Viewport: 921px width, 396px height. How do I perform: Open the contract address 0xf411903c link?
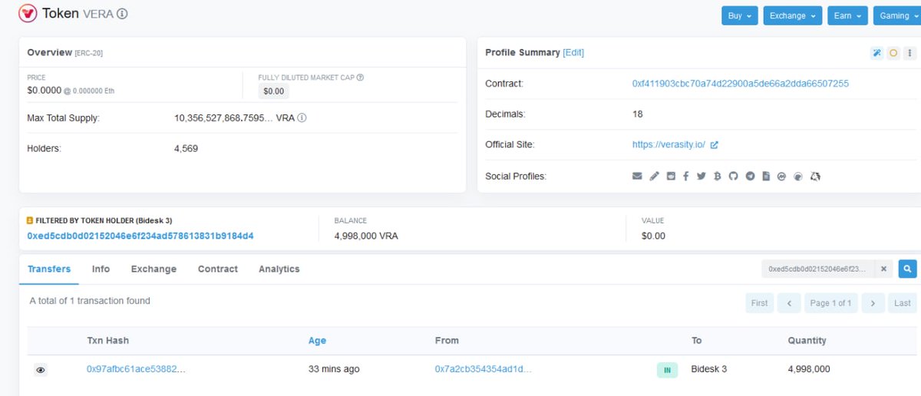(741, 84)
